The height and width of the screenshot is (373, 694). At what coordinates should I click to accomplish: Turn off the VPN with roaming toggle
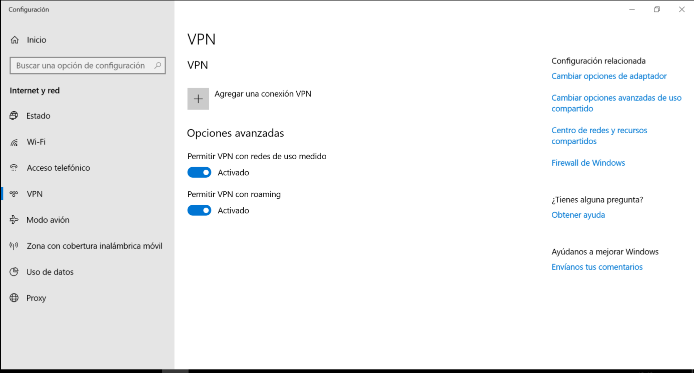click(x=199, y=210)
